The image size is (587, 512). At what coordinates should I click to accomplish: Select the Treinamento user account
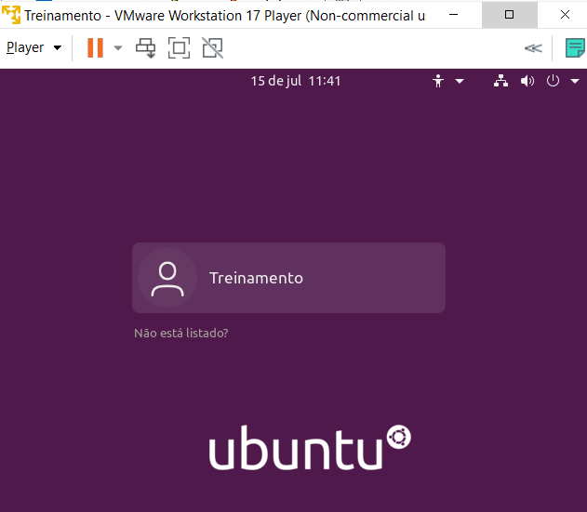click(288, 278)
